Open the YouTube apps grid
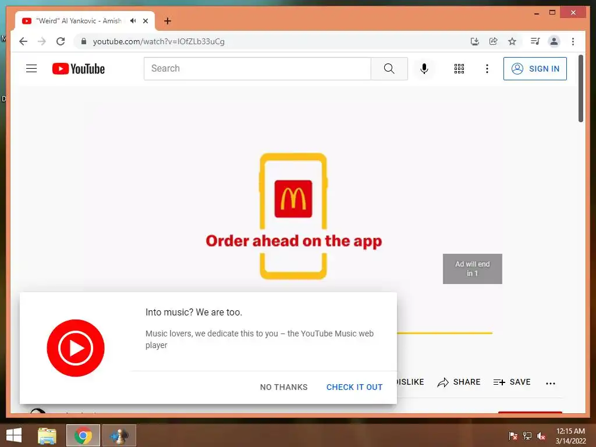 [459, 69]
